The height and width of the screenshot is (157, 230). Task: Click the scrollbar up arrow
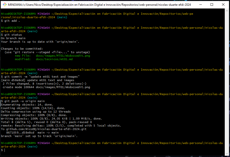click(x=227, y=11)
